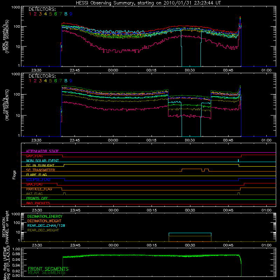Click the SC_TRANSMITTER flag label
Image resolution: width=280 pixels, height=280 pixels.
[x=41, y=170]
